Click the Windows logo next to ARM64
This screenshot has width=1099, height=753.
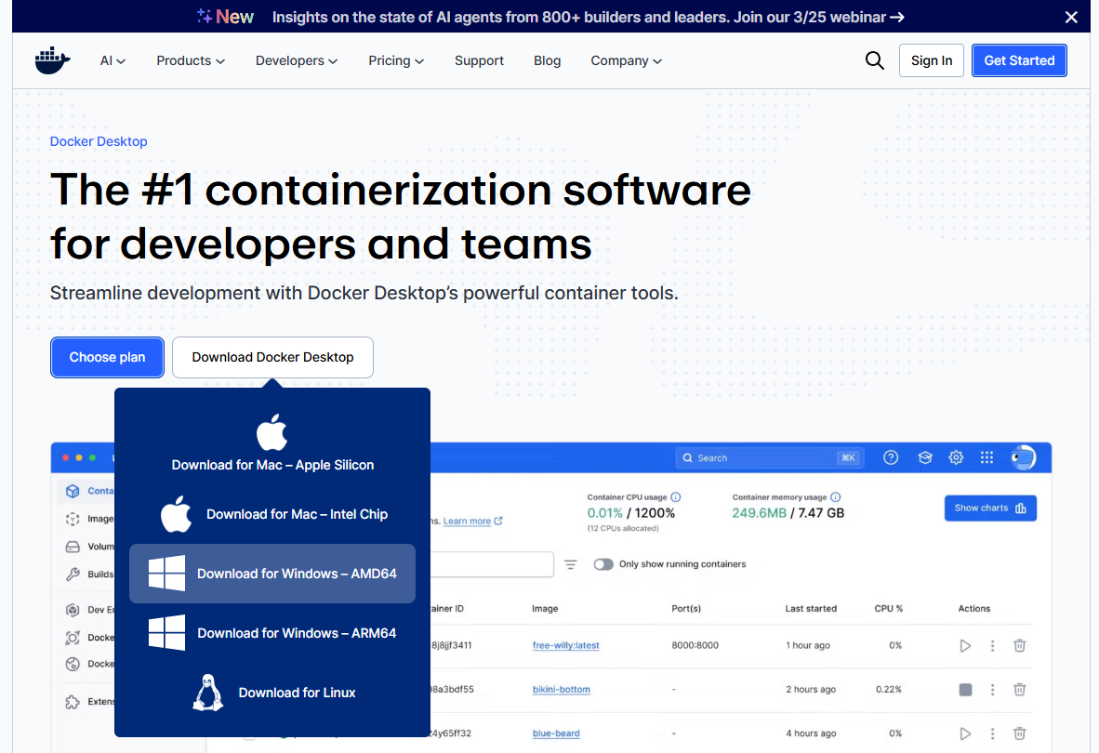[x=166, y=632]
